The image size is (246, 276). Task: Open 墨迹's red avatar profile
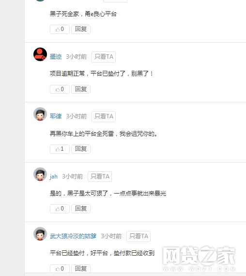(40, 54)
